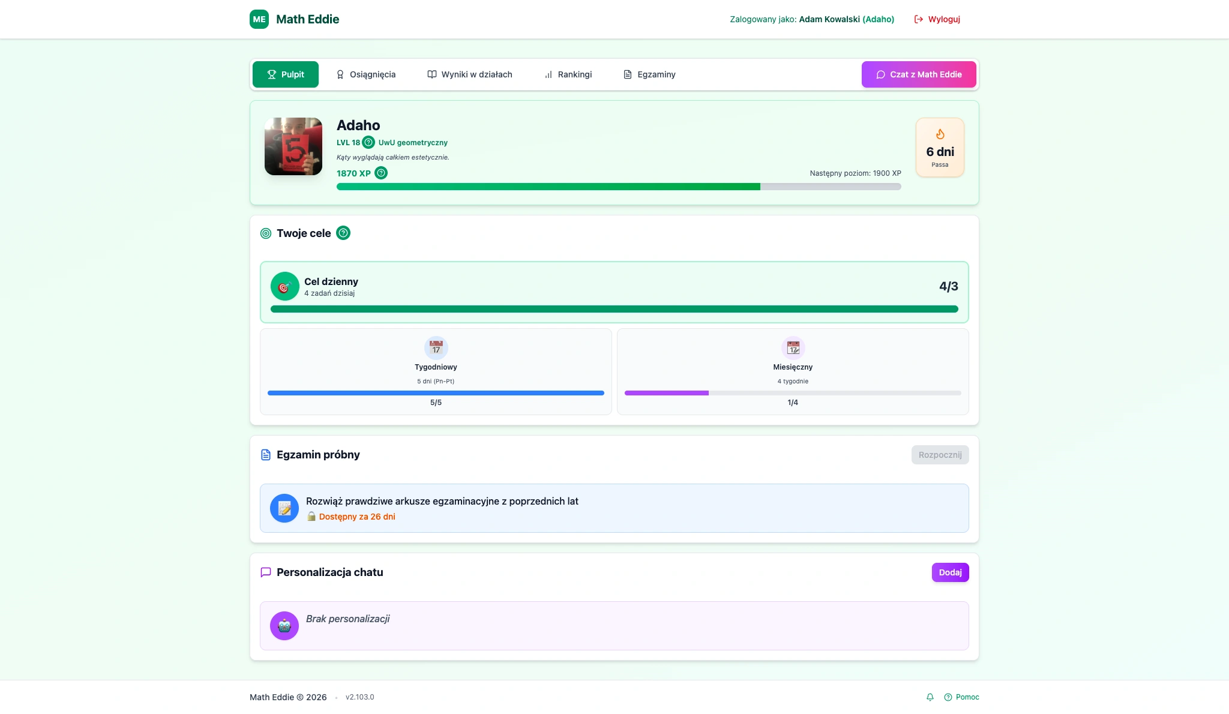Click the flame streak icon
The image size is (1229, 714).
pos(940,134)
